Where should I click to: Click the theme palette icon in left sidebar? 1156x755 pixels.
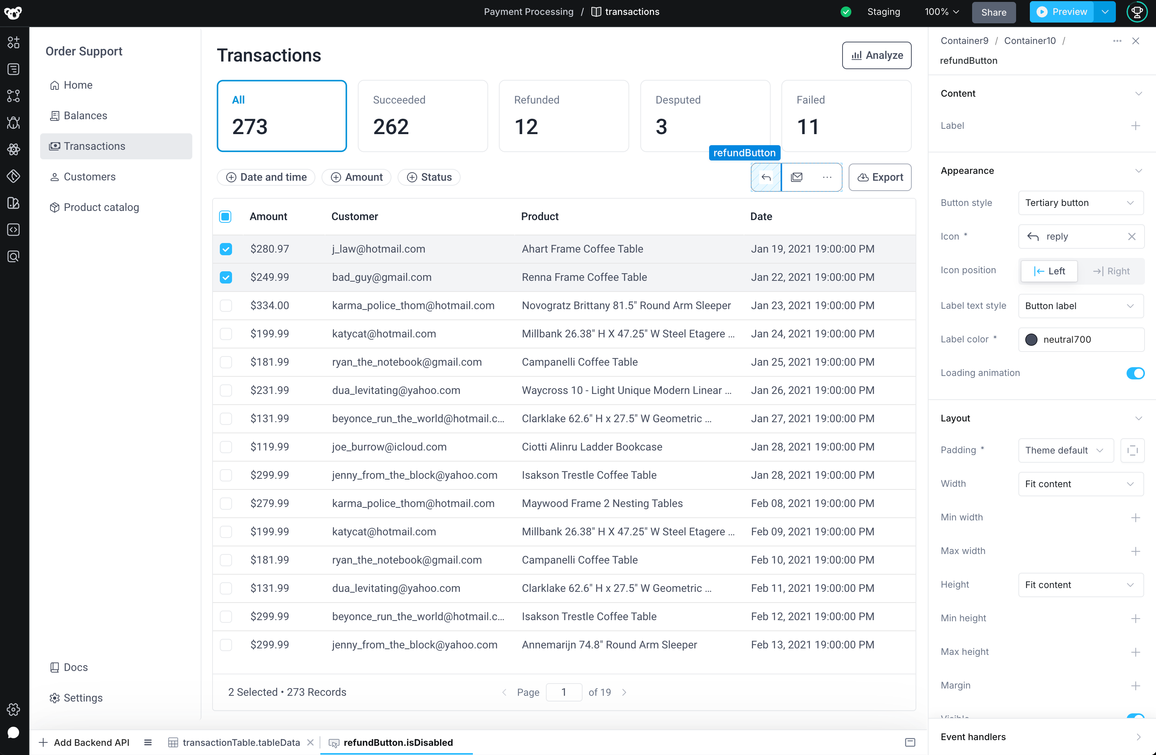pyautogui.click(x=13, y=203)
